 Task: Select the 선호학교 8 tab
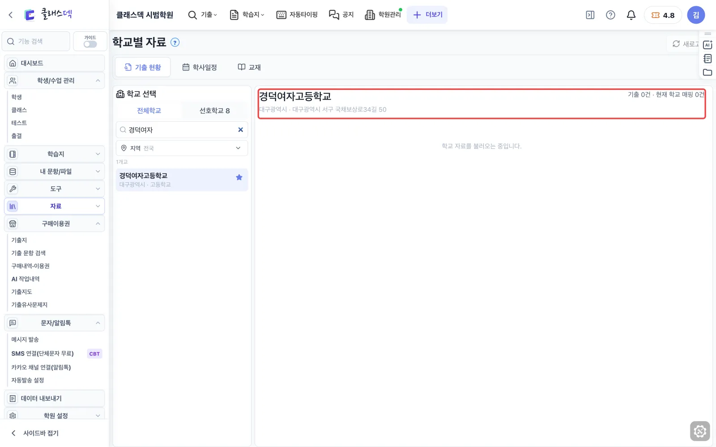point(215,110)
